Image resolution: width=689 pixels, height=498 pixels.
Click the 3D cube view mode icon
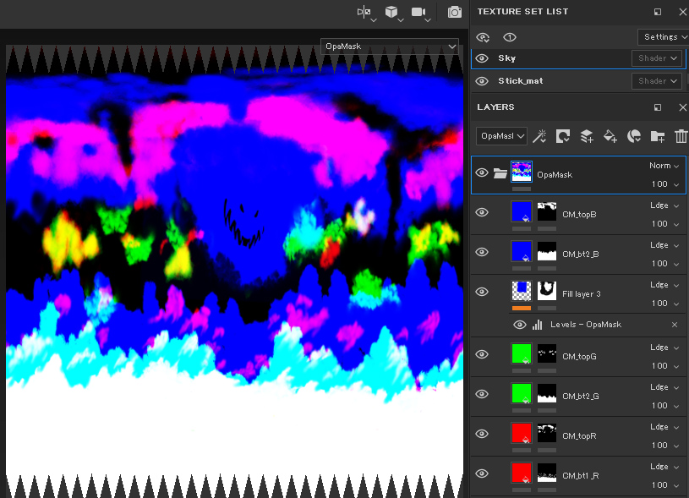[391, 12]
